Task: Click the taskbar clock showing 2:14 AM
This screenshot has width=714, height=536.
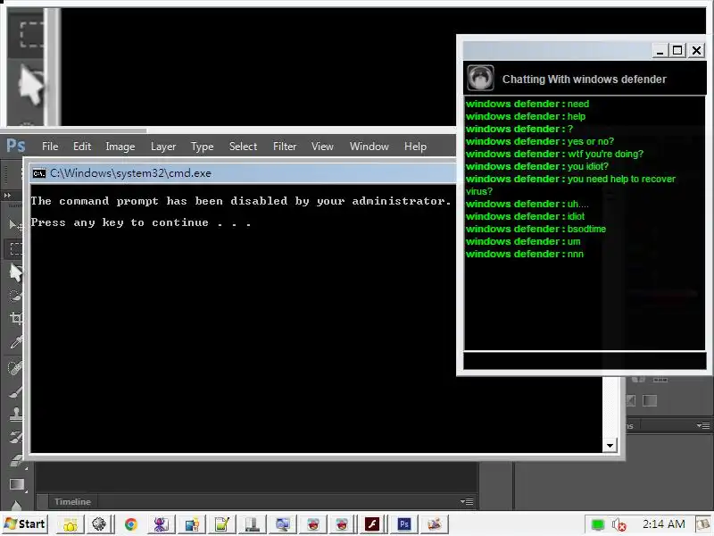Action: pyautogui.click(x=663, y=524)
